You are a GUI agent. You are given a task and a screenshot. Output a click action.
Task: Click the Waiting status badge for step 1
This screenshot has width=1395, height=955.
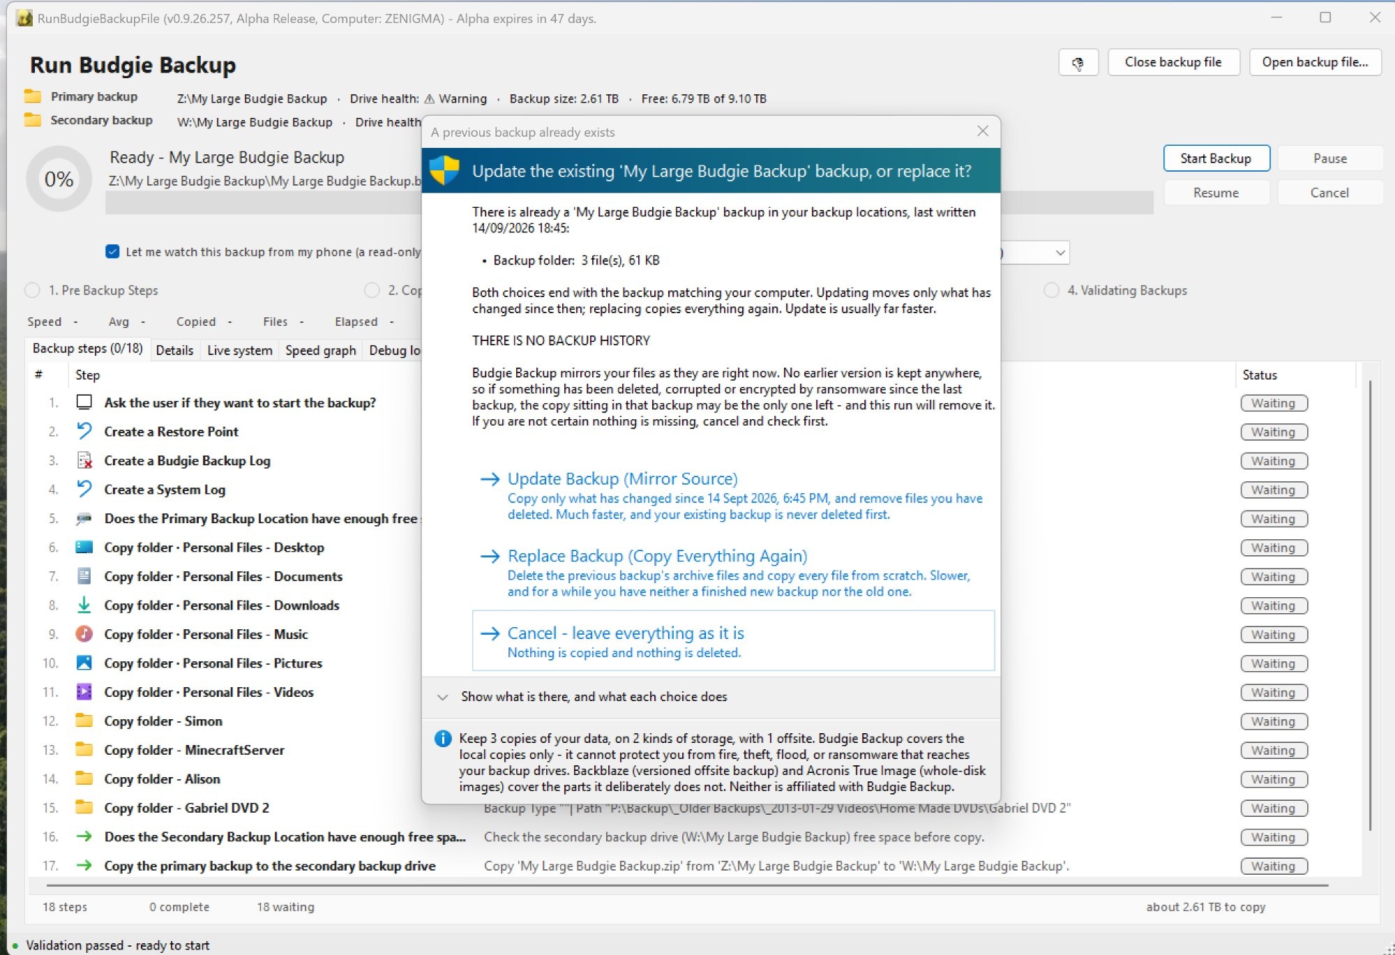[x=1274, y=403]
